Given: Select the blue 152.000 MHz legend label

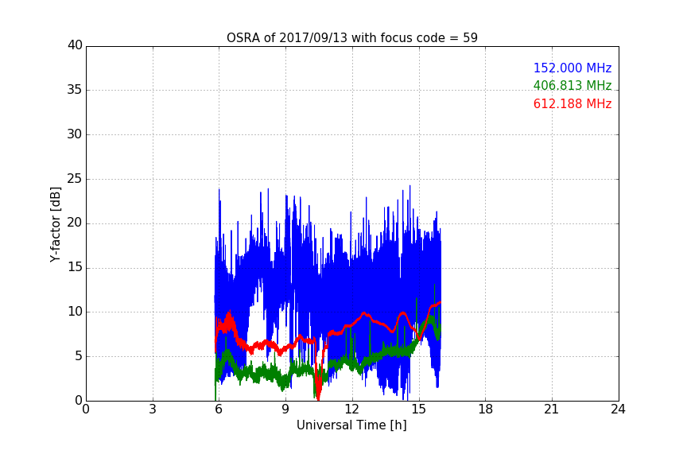Looking at the screenshot, I should pos(572,68).
